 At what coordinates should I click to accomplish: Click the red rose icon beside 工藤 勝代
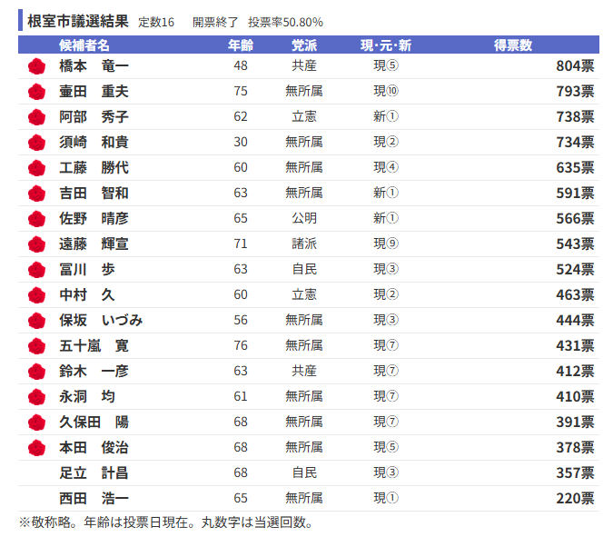click(36, 168)
